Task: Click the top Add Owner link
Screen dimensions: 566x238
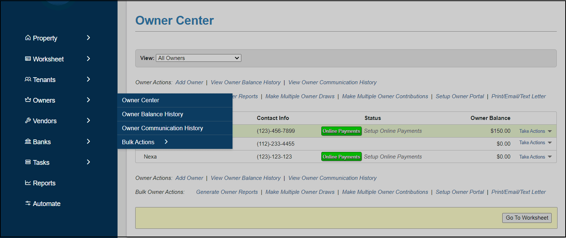Action: coord(189,82)
